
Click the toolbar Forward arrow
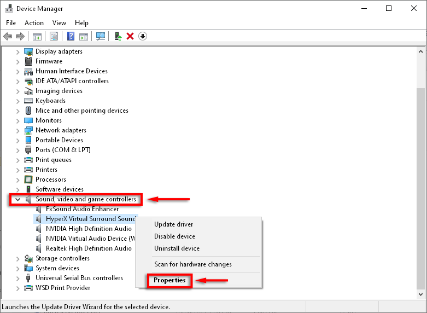20,36
